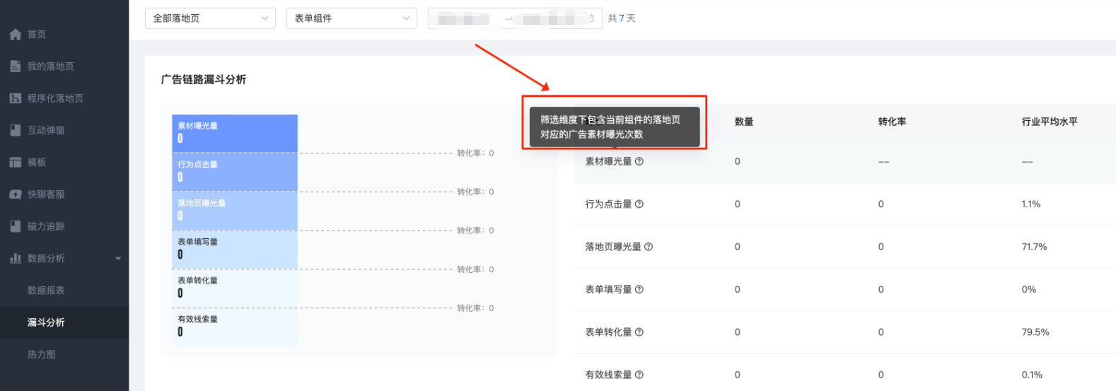The image size is (1116, 391).
Task: Click the help icon next to 落地页曝光量
Action: click(x=649, y=247)
